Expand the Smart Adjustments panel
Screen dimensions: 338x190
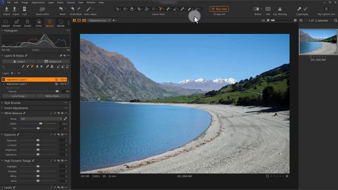(2, 108)
